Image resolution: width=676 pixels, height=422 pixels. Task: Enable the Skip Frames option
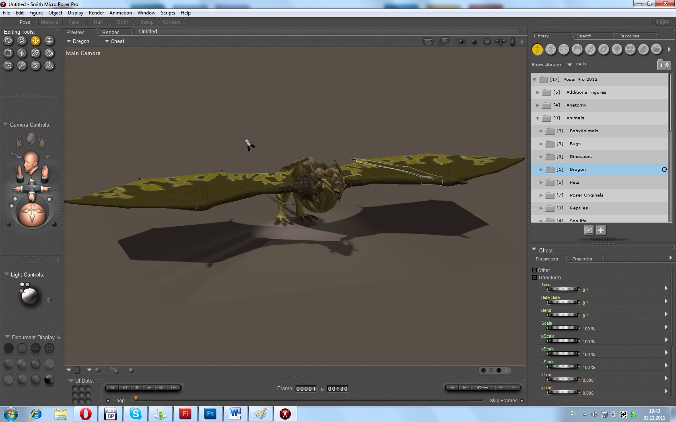(x=522, y=401)
